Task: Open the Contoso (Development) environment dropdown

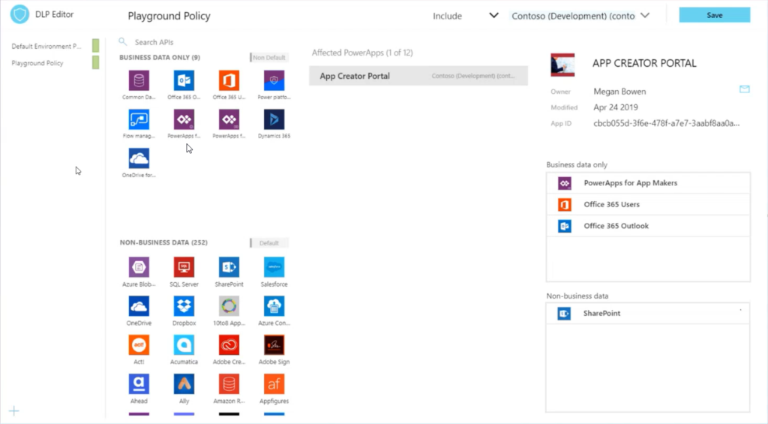Action: point(645,16)
